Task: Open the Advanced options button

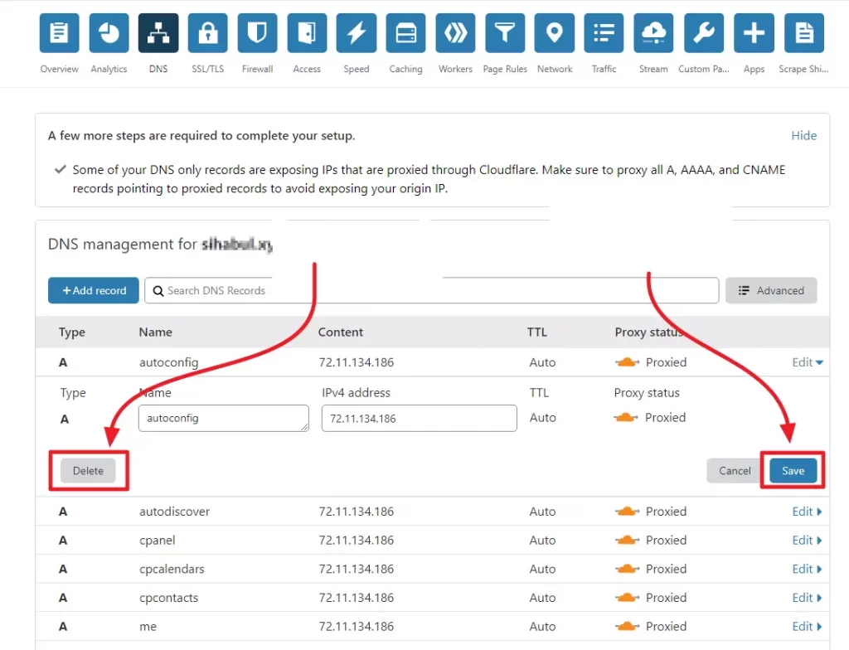Action: tap(771, 290)
